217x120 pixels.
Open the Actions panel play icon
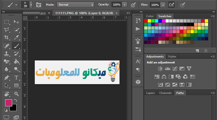click(138, 29)
